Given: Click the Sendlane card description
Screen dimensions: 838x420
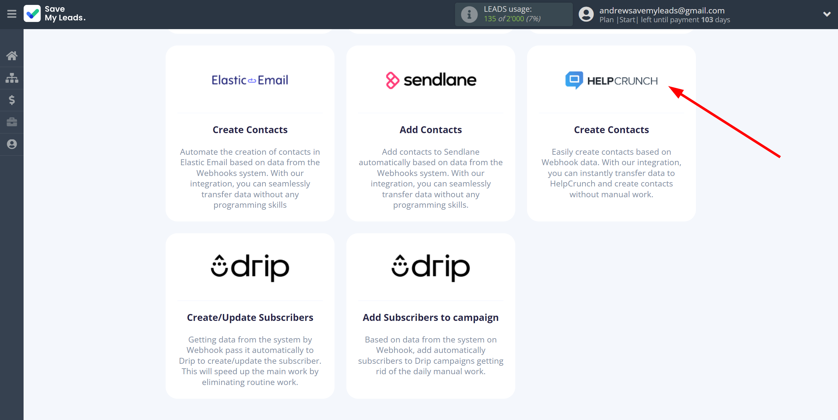Looking at the screenshot, I should click(431, 178).
